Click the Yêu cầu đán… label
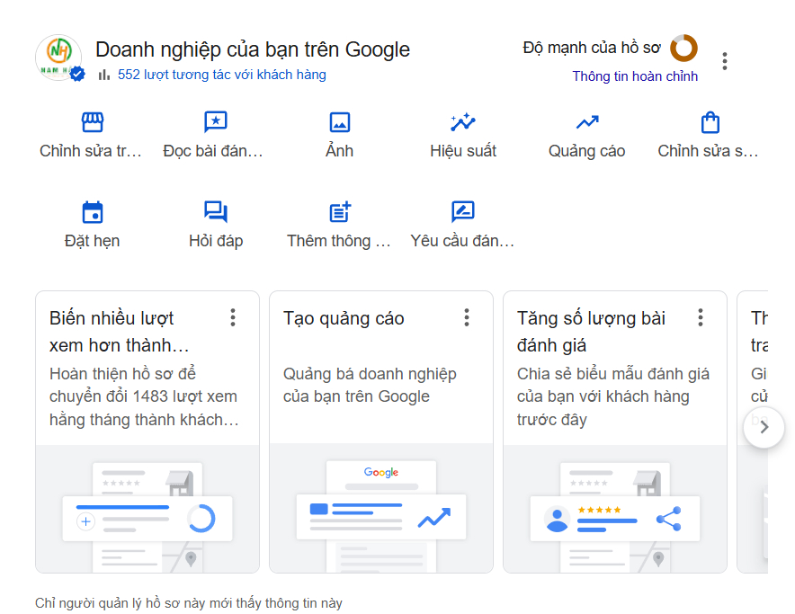The image size is (795, 614). [462, 241]
